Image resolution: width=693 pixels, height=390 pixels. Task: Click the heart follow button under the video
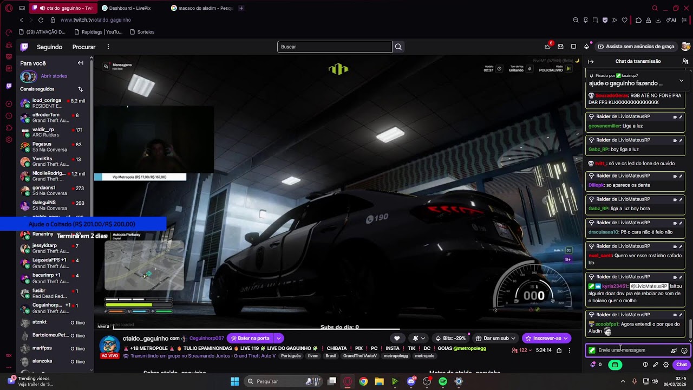pos(397,339)
